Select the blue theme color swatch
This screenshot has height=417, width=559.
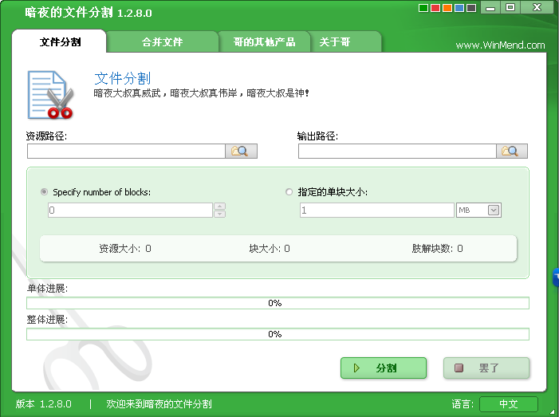pyautogui.click(x=459, y=8)
